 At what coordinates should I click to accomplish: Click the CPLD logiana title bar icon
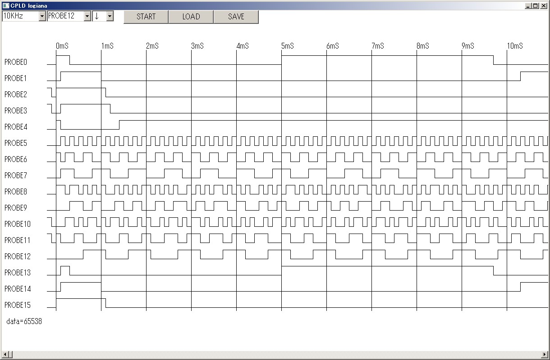pos(5,6)
